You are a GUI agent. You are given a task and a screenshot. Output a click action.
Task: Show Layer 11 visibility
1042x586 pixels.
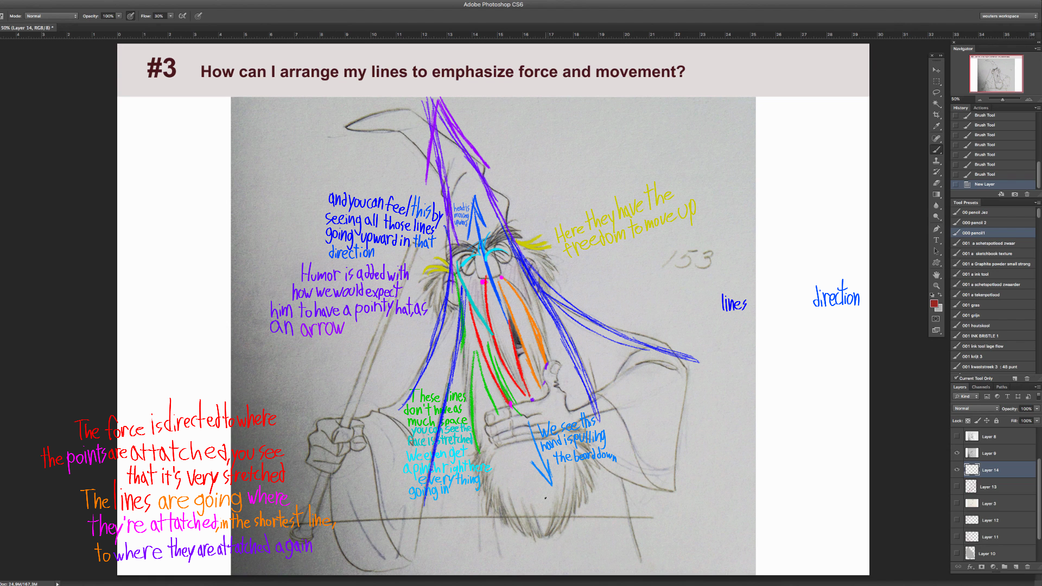[957, 537]
